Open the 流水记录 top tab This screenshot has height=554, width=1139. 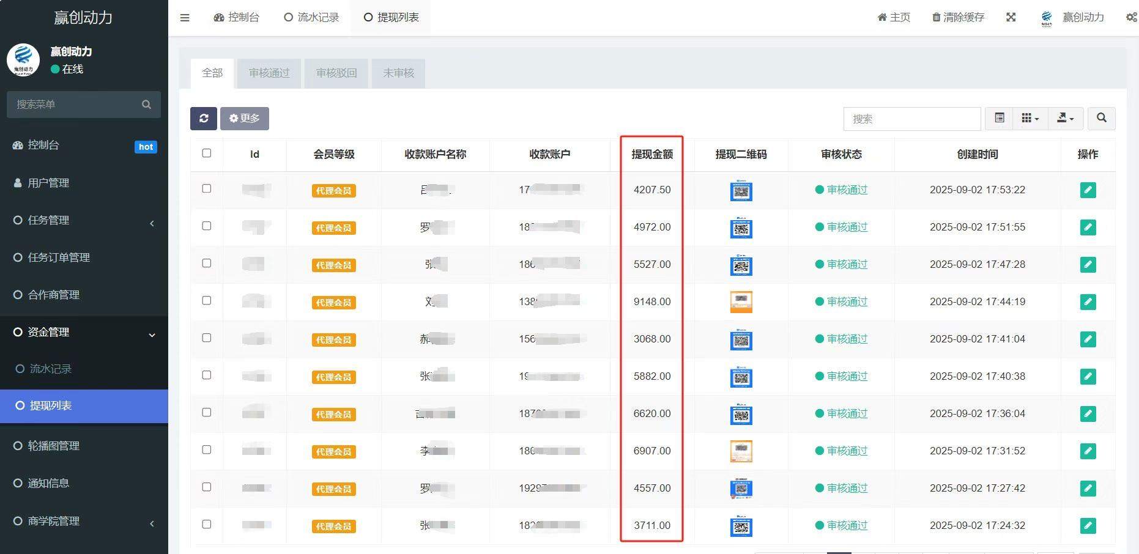pyautogui.click(x=311, y=17)
